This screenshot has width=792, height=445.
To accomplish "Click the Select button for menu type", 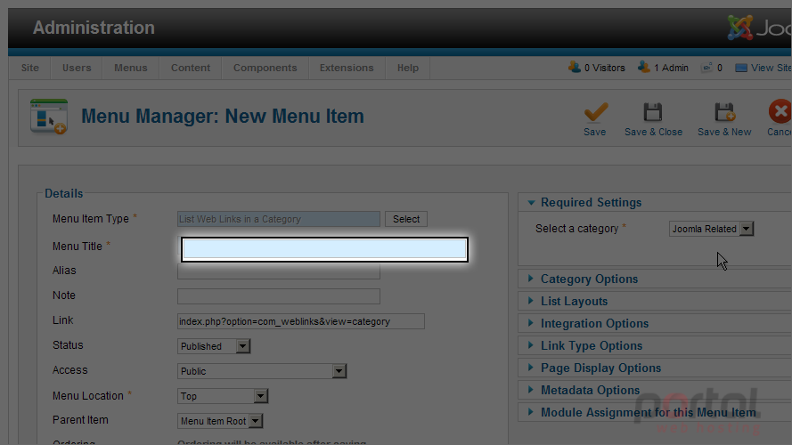I will (x=406, y=219).
